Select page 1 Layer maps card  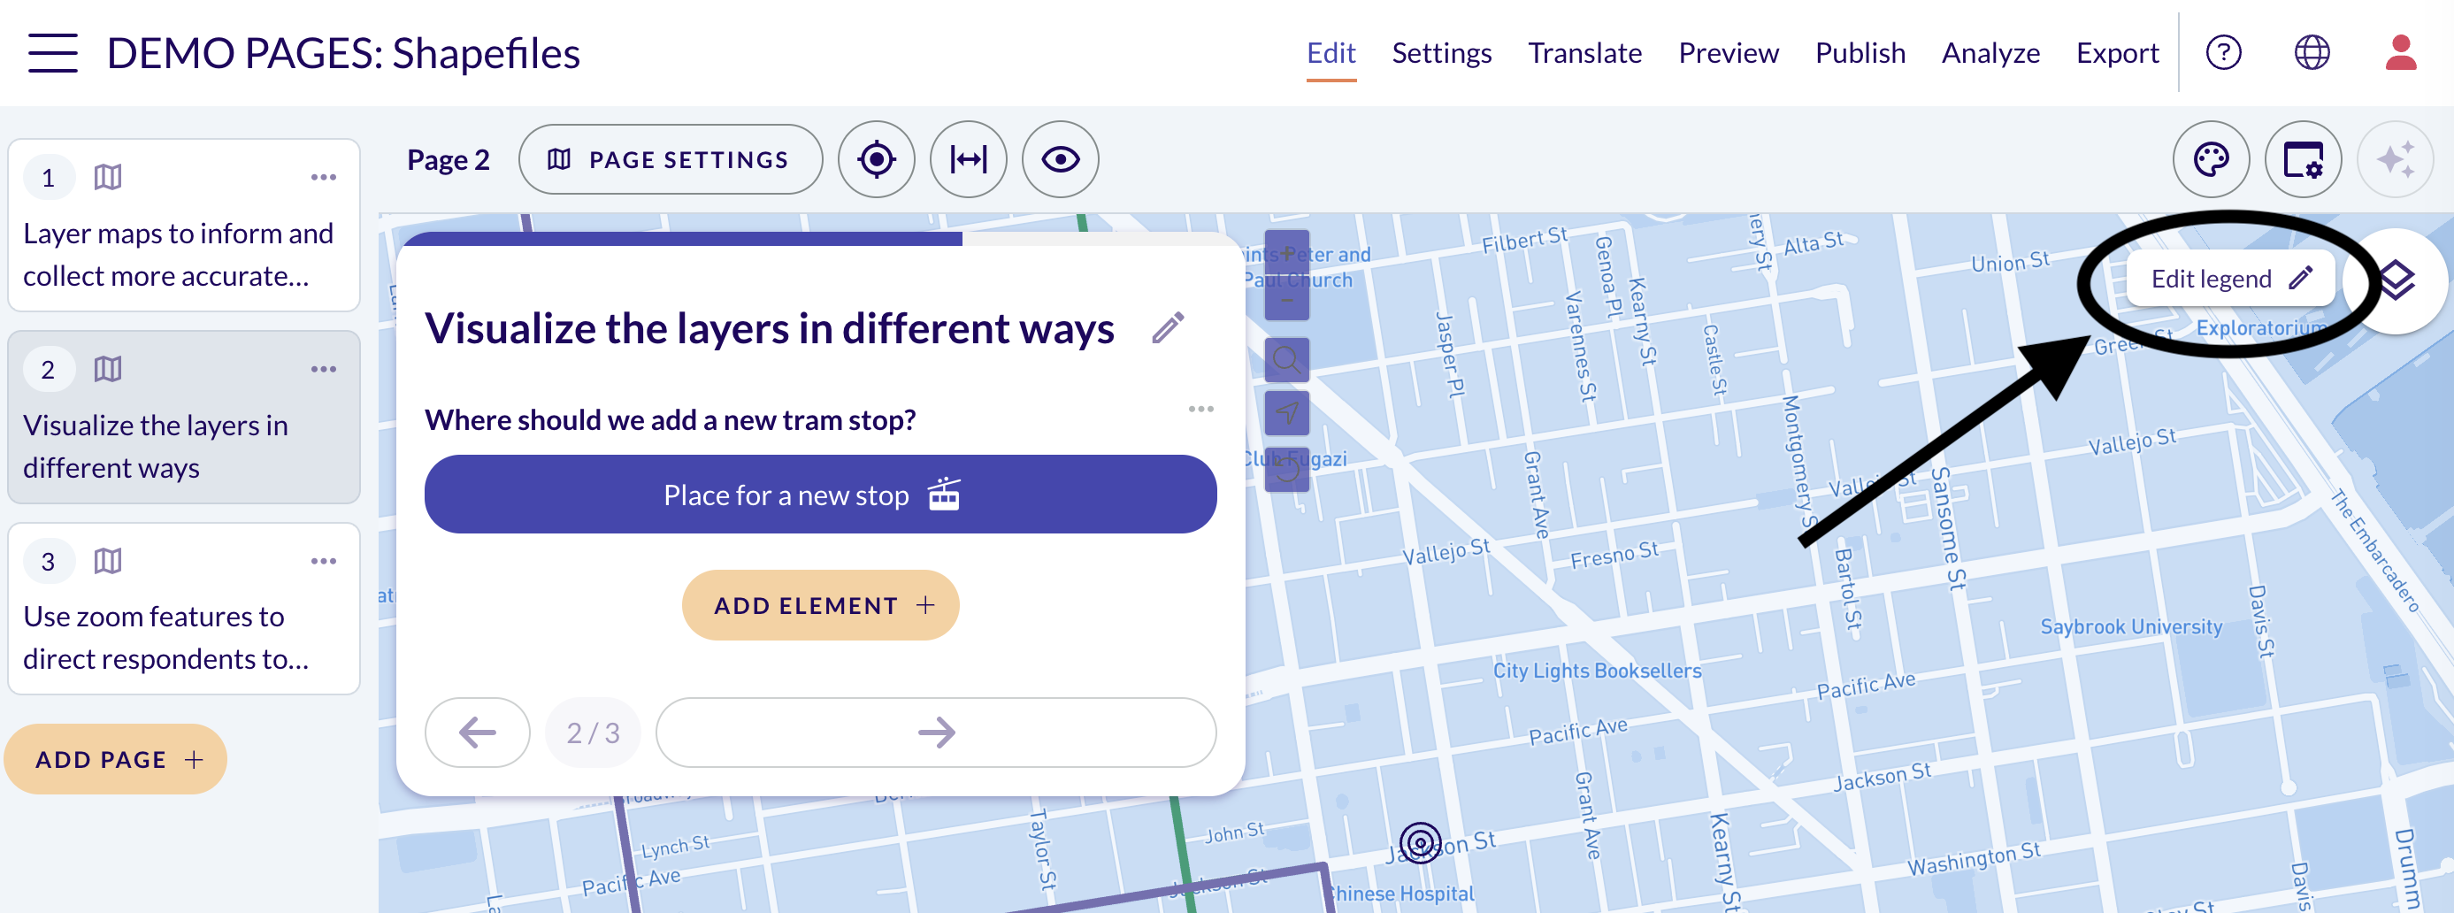[x=184, y=225]
